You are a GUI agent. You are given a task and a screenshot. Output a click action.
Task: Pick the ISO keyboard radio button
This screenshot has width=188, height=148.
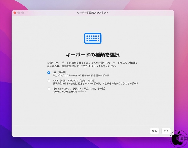tap(49, 89)
